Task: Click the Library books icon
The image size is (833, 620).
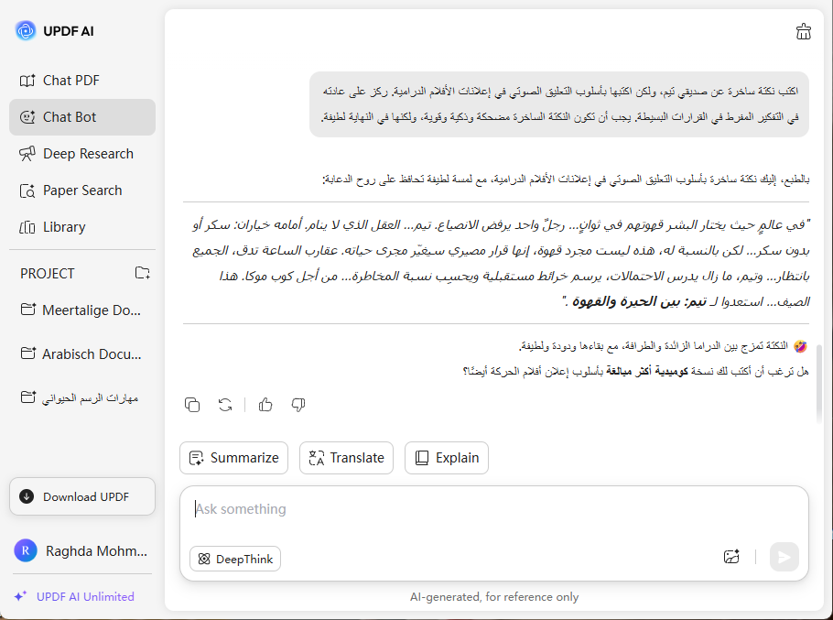Action: tap(27, 227)
